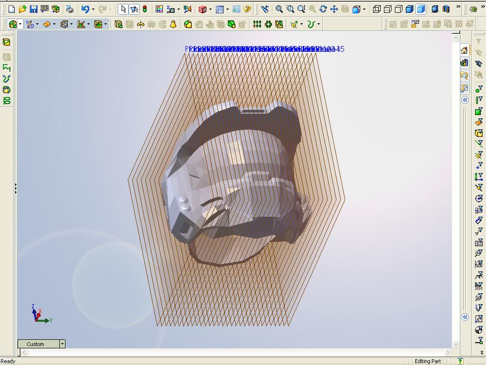Click the status bar help question mark
The image size is (486, 365).
(460, 361)
